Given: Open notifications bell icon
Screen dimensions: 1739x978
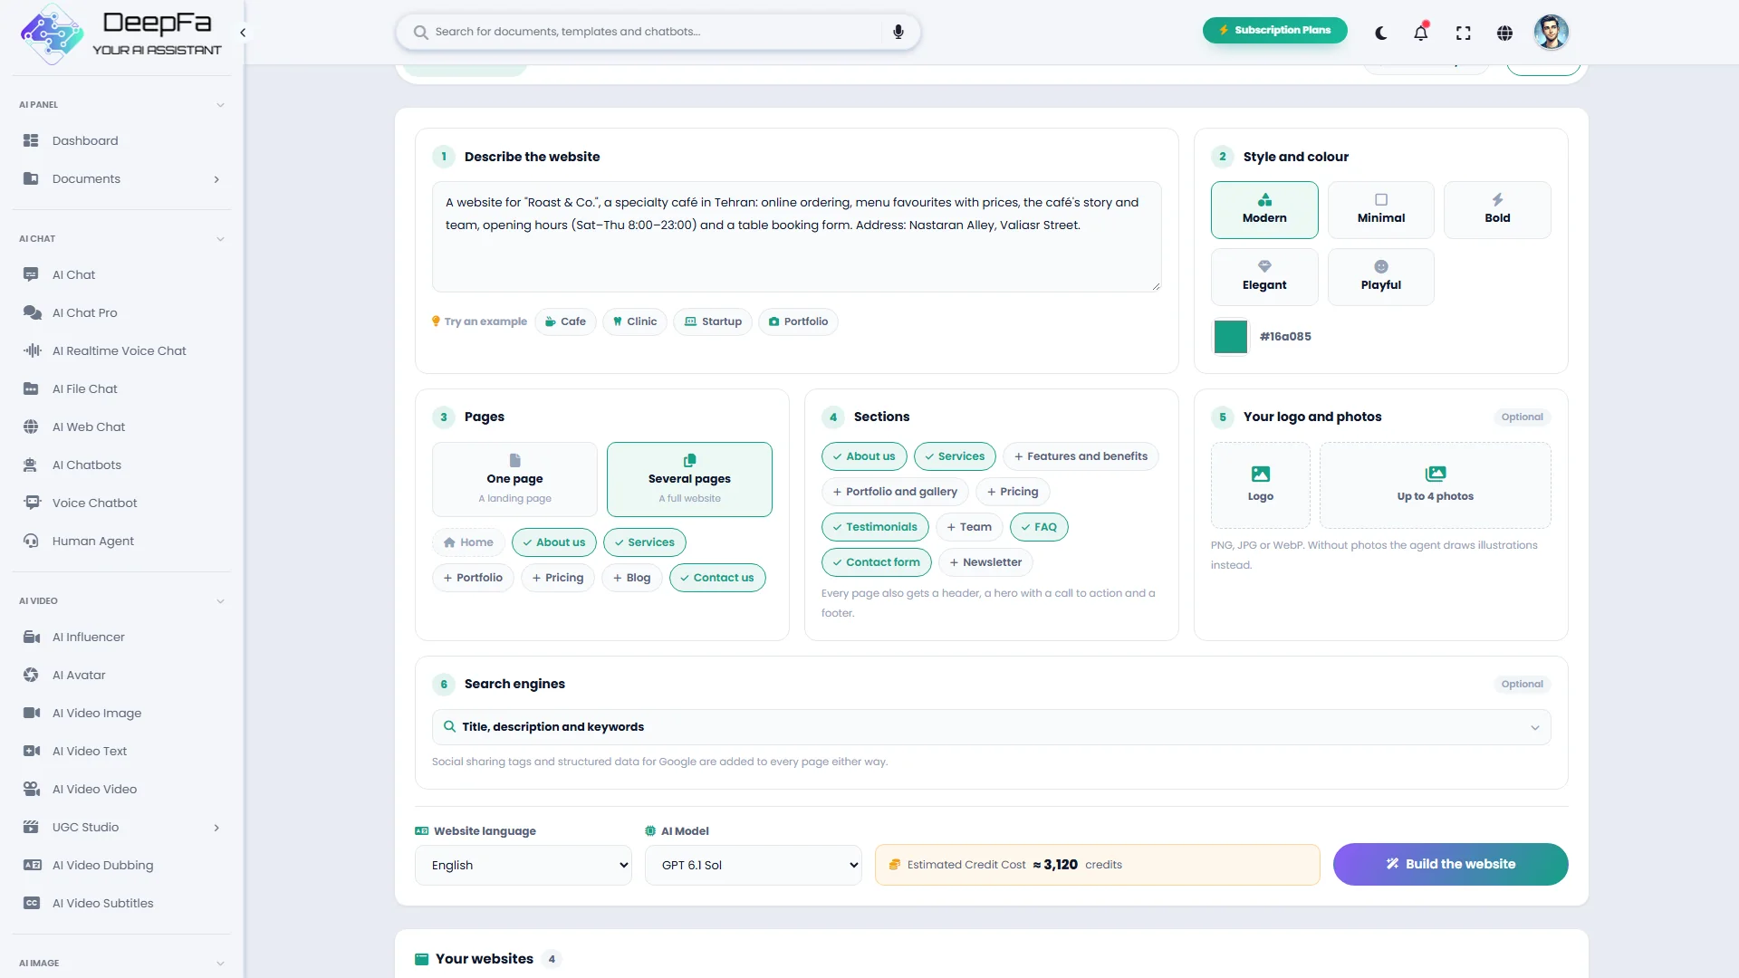Looking at the screenshot, I should click(x=1420, y=33).
